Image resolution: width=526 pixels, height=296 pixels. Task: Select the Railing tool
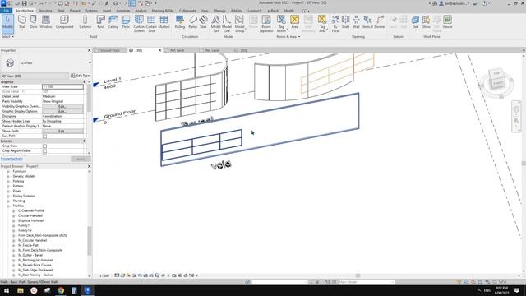pos(180,22)
